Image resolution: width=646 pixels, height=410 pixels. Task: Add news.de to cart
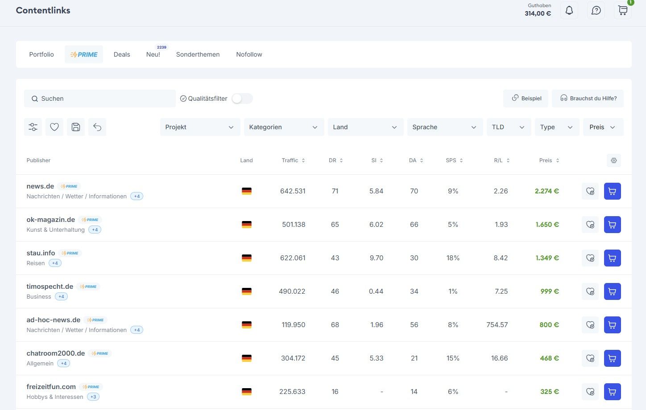tap(612, 191)
